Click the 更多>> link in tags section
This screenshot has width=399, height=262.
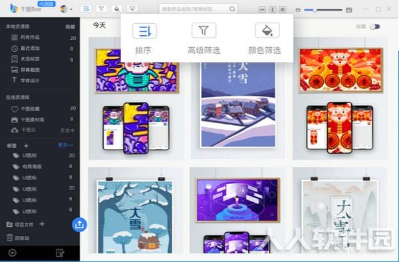click(66, 145)
